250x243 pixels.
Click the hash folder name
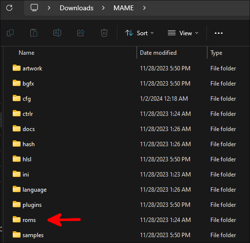click(28, 144)
